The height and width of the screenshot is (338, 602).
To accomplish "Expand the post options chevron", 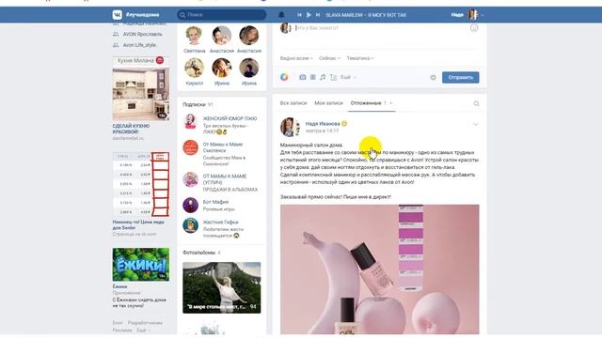I will 475,124.
